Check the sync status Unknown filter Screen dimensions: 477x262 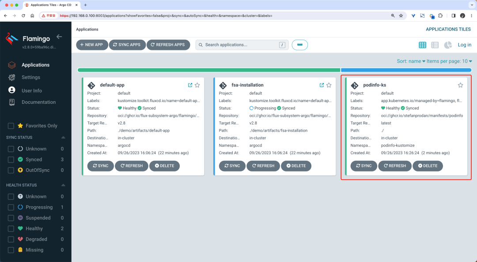(11, 149)
